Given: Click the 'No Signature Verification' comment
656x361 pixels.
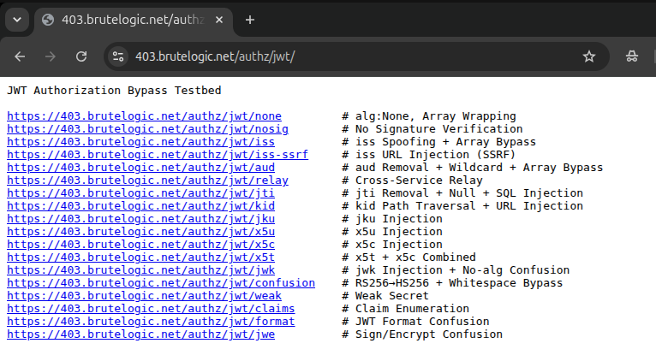Looking at the screenshot, I should (x=438, y=129).
